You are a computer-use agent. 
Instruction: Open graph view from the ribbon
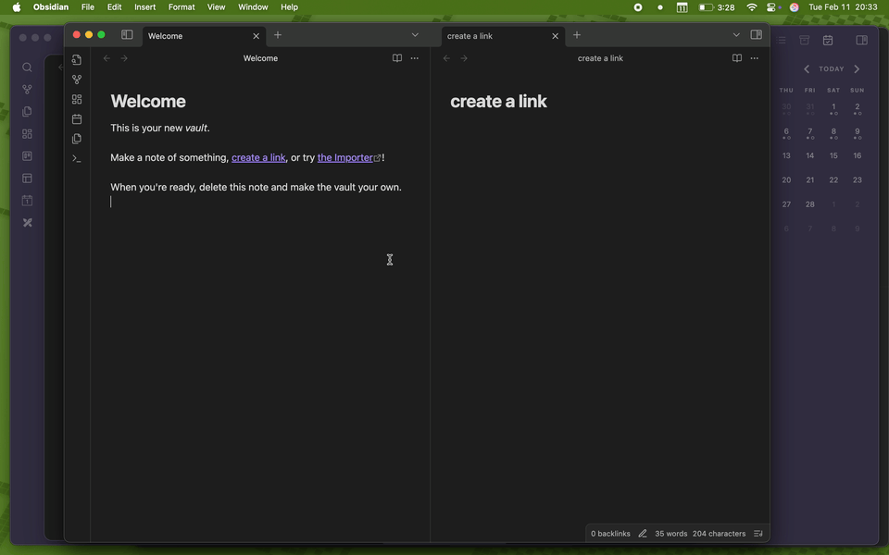77,80
